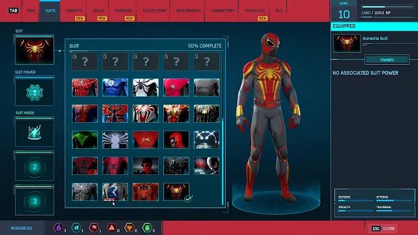The width and height of the screenshot is (418, 235).
Task: Choose the dark suit with gold webbing
Action: click(206, 114)
